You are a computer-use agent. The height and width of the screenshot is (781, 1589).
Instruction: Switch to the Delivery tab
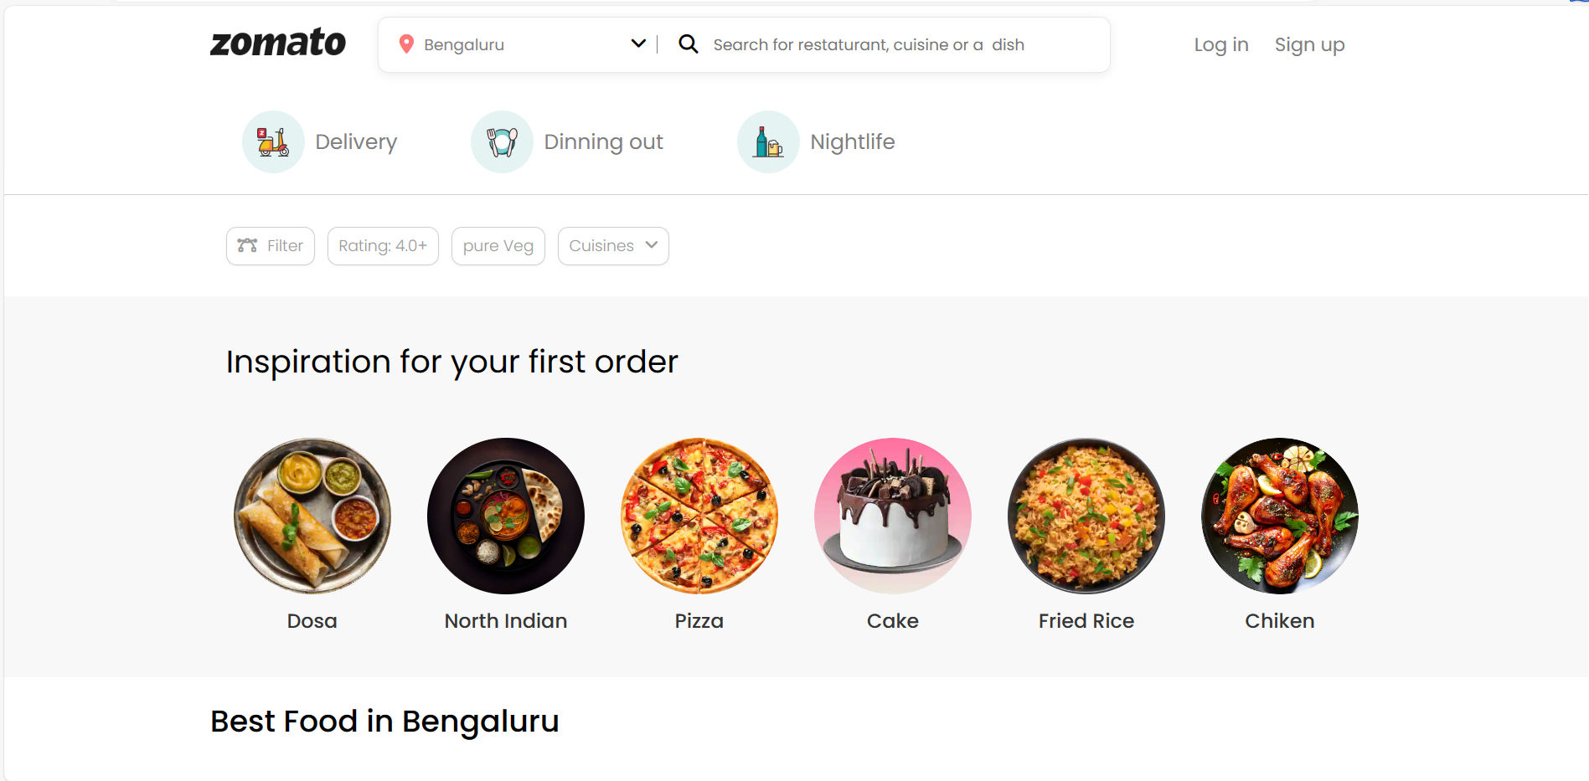pyautogui.click(x=355, y=141)
